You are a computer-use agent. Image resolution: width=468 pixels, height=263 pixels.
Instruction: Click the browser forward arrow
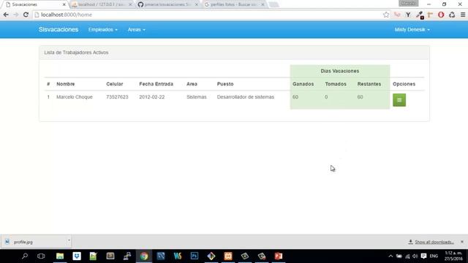(16, 15)
